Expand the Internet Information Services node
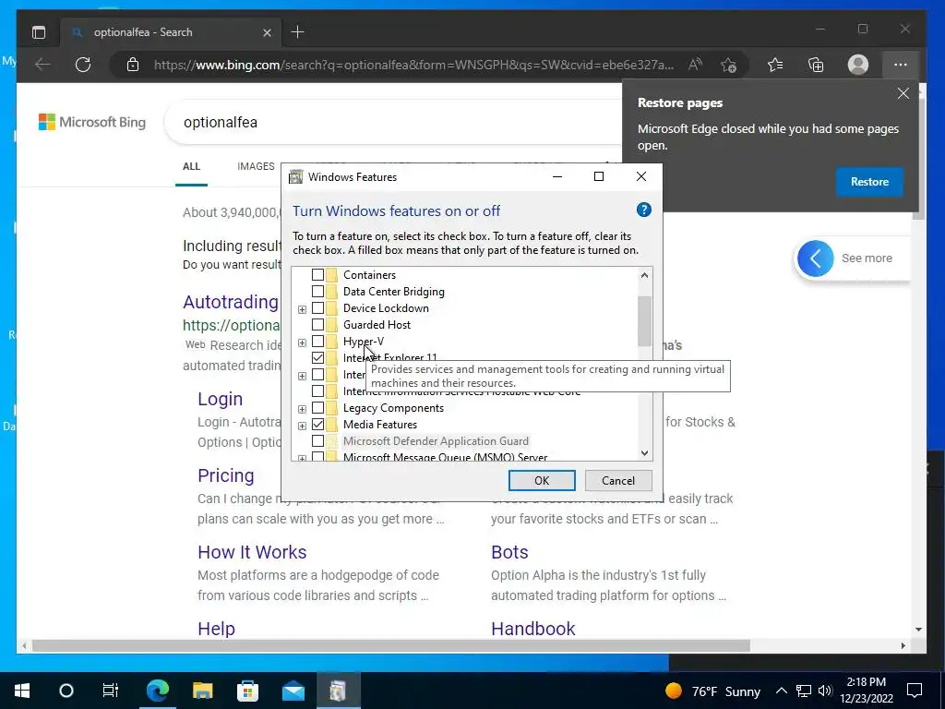 tap(302, 377)
